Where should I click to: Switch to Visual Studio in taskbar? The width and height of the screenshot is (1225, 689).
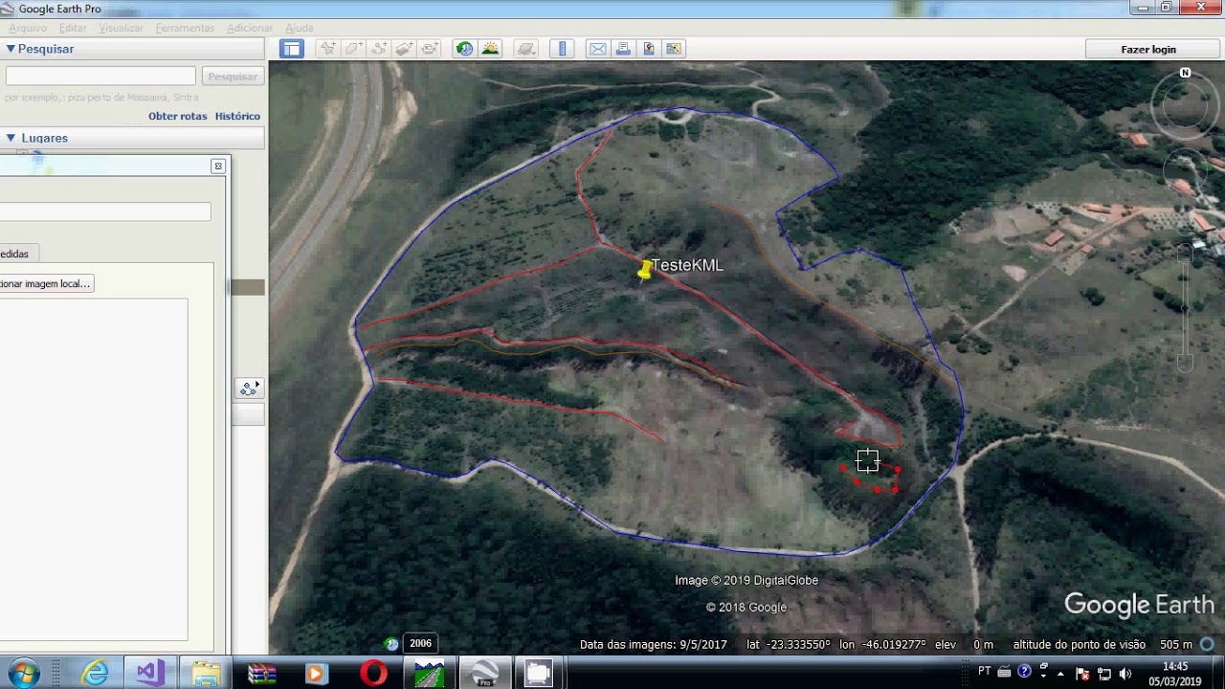[x=150, y=674]
